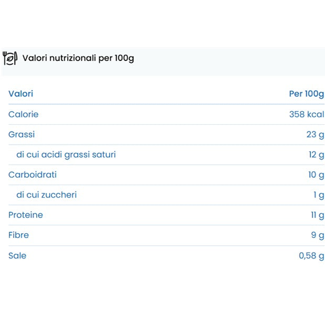Click the 'Proteine' row label

point(26,215)
